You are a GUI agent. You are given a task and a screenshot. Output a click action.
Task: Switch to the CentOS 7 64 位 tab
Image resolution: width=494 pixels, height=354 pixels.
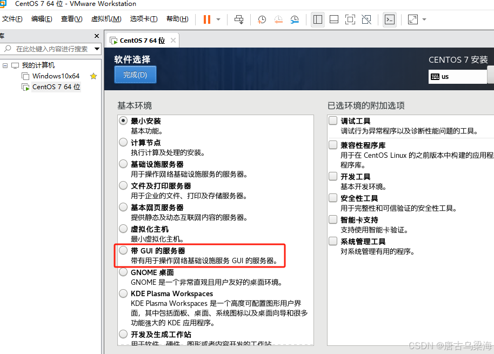click(x=142, y=41)
